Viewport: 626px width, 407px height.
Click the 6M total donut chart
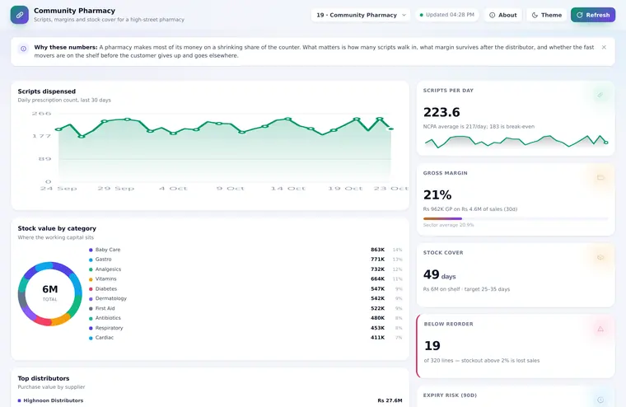point(50,293)
